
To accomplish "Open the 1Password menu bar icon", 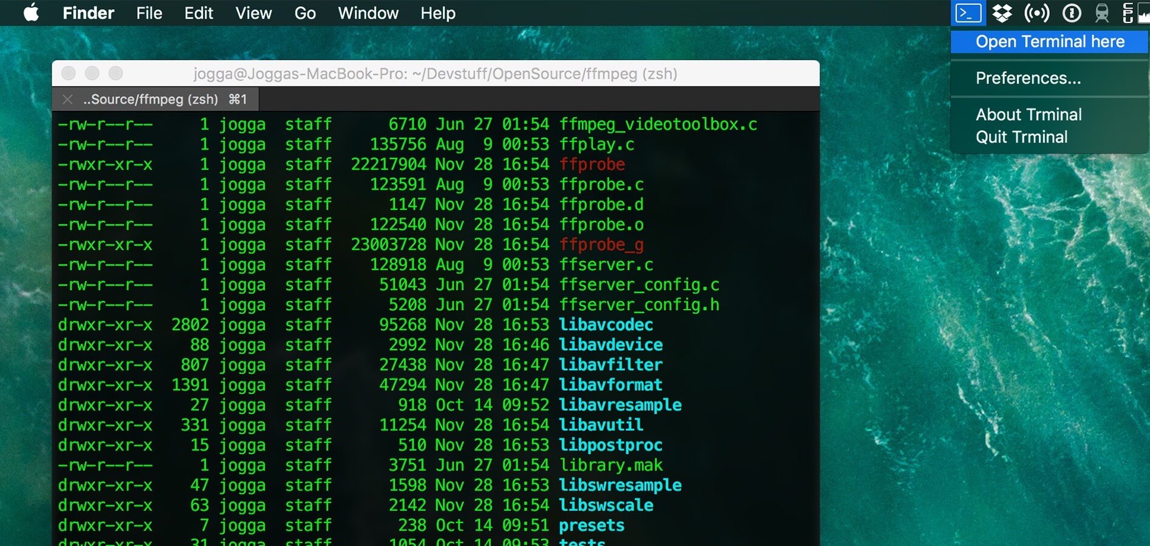I will tap(1072, 13).
